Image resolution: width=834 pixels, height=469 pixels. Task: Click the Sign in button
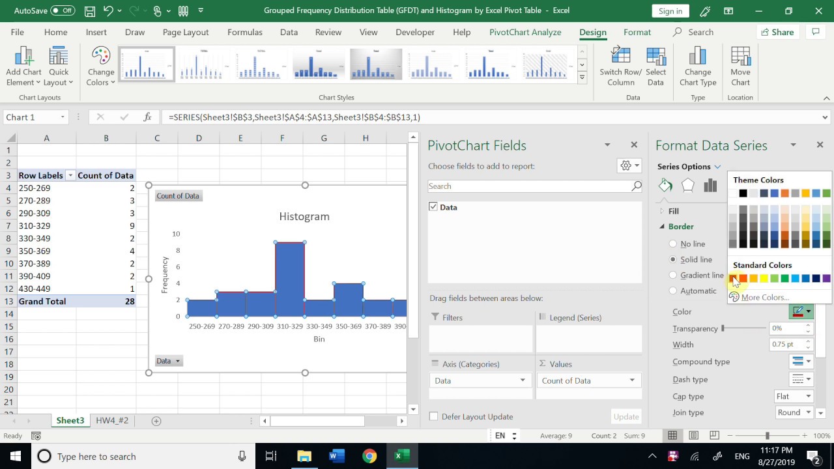pos(670,11)
